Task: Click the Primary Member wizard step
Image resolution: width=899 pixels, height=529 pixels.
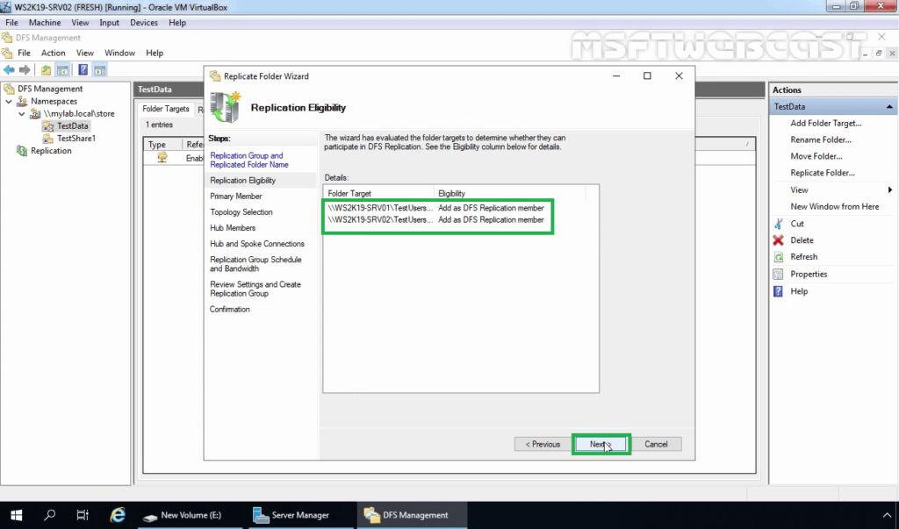Action: tap(235, 197)
